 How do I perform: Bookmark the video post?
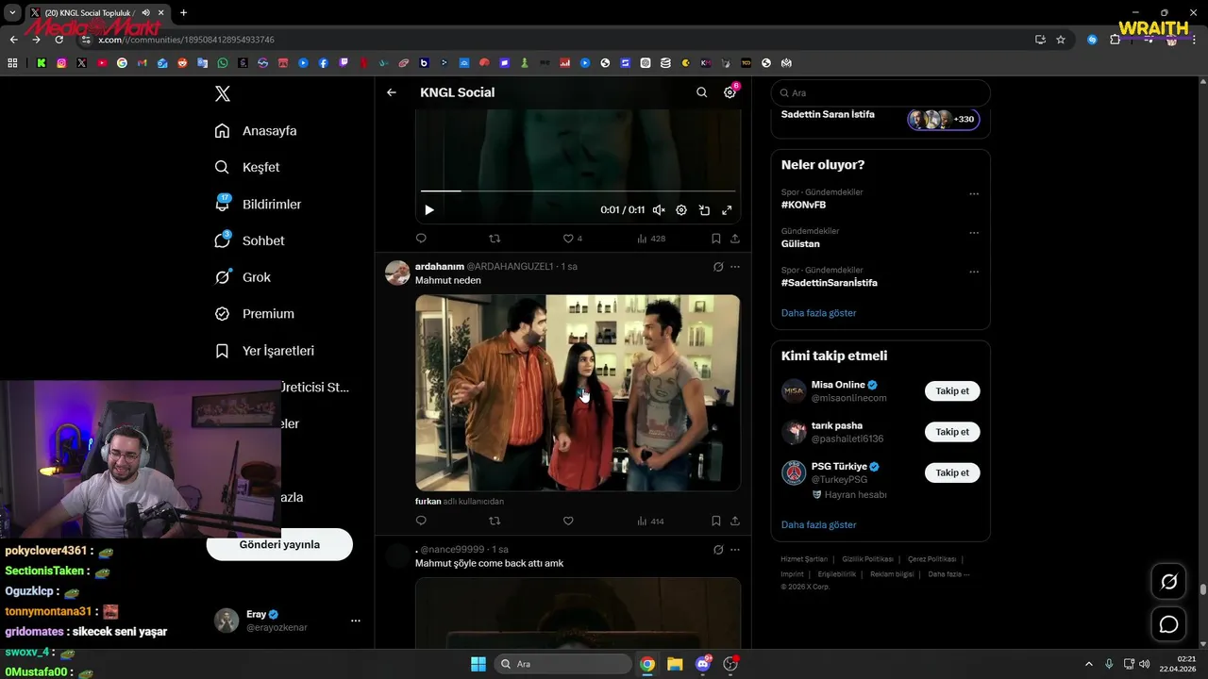click(x=716, y=239)
